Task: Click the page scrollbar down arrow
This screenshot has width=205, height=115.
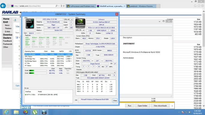Action: pyautogui.click(x=204, y=106)
